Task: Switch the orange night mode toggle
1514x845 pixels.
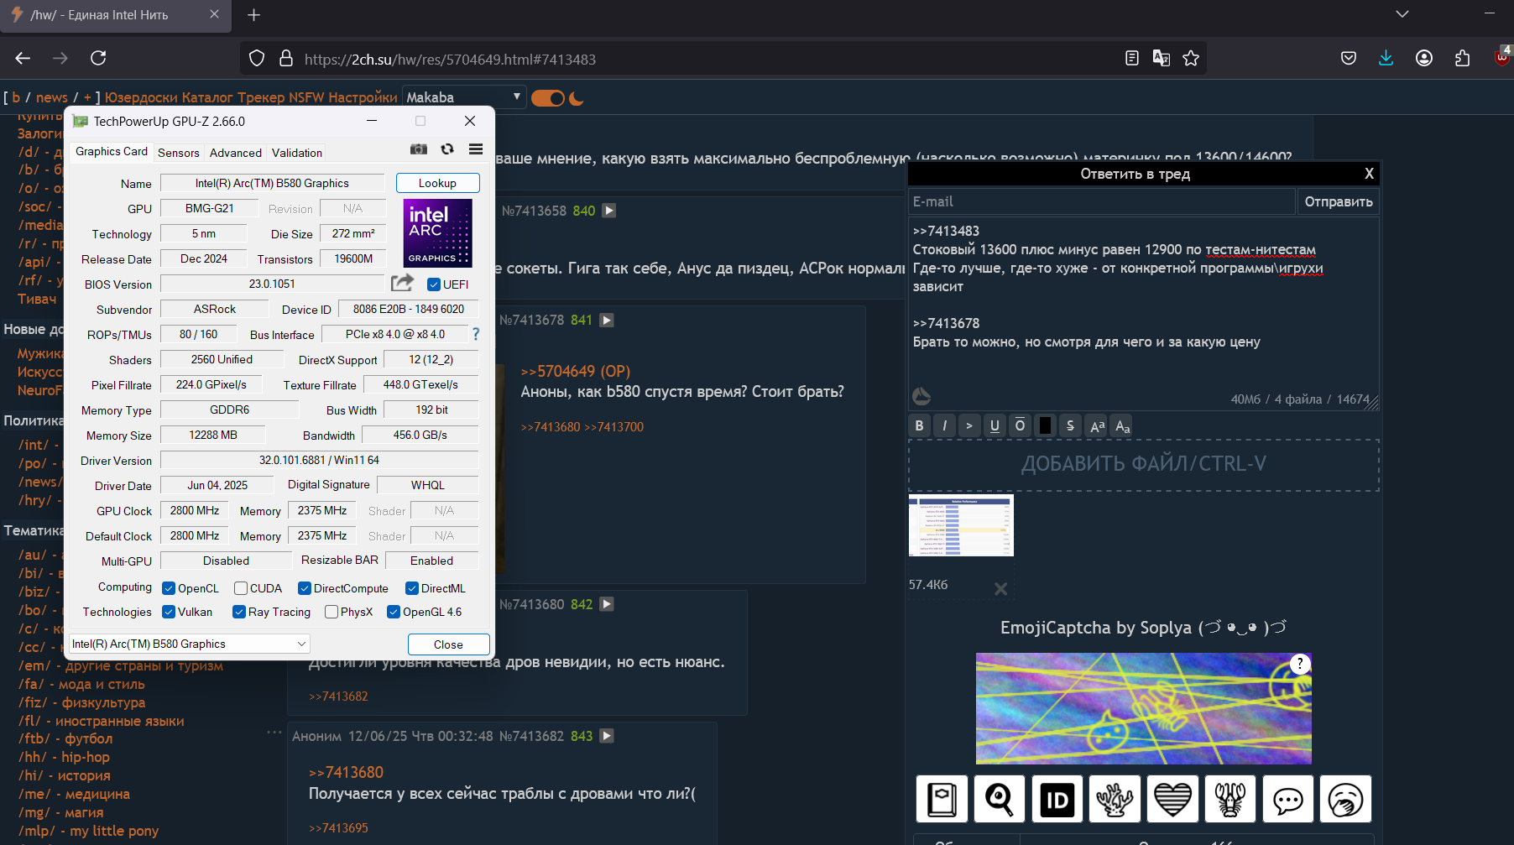Action: click(548, 98)
